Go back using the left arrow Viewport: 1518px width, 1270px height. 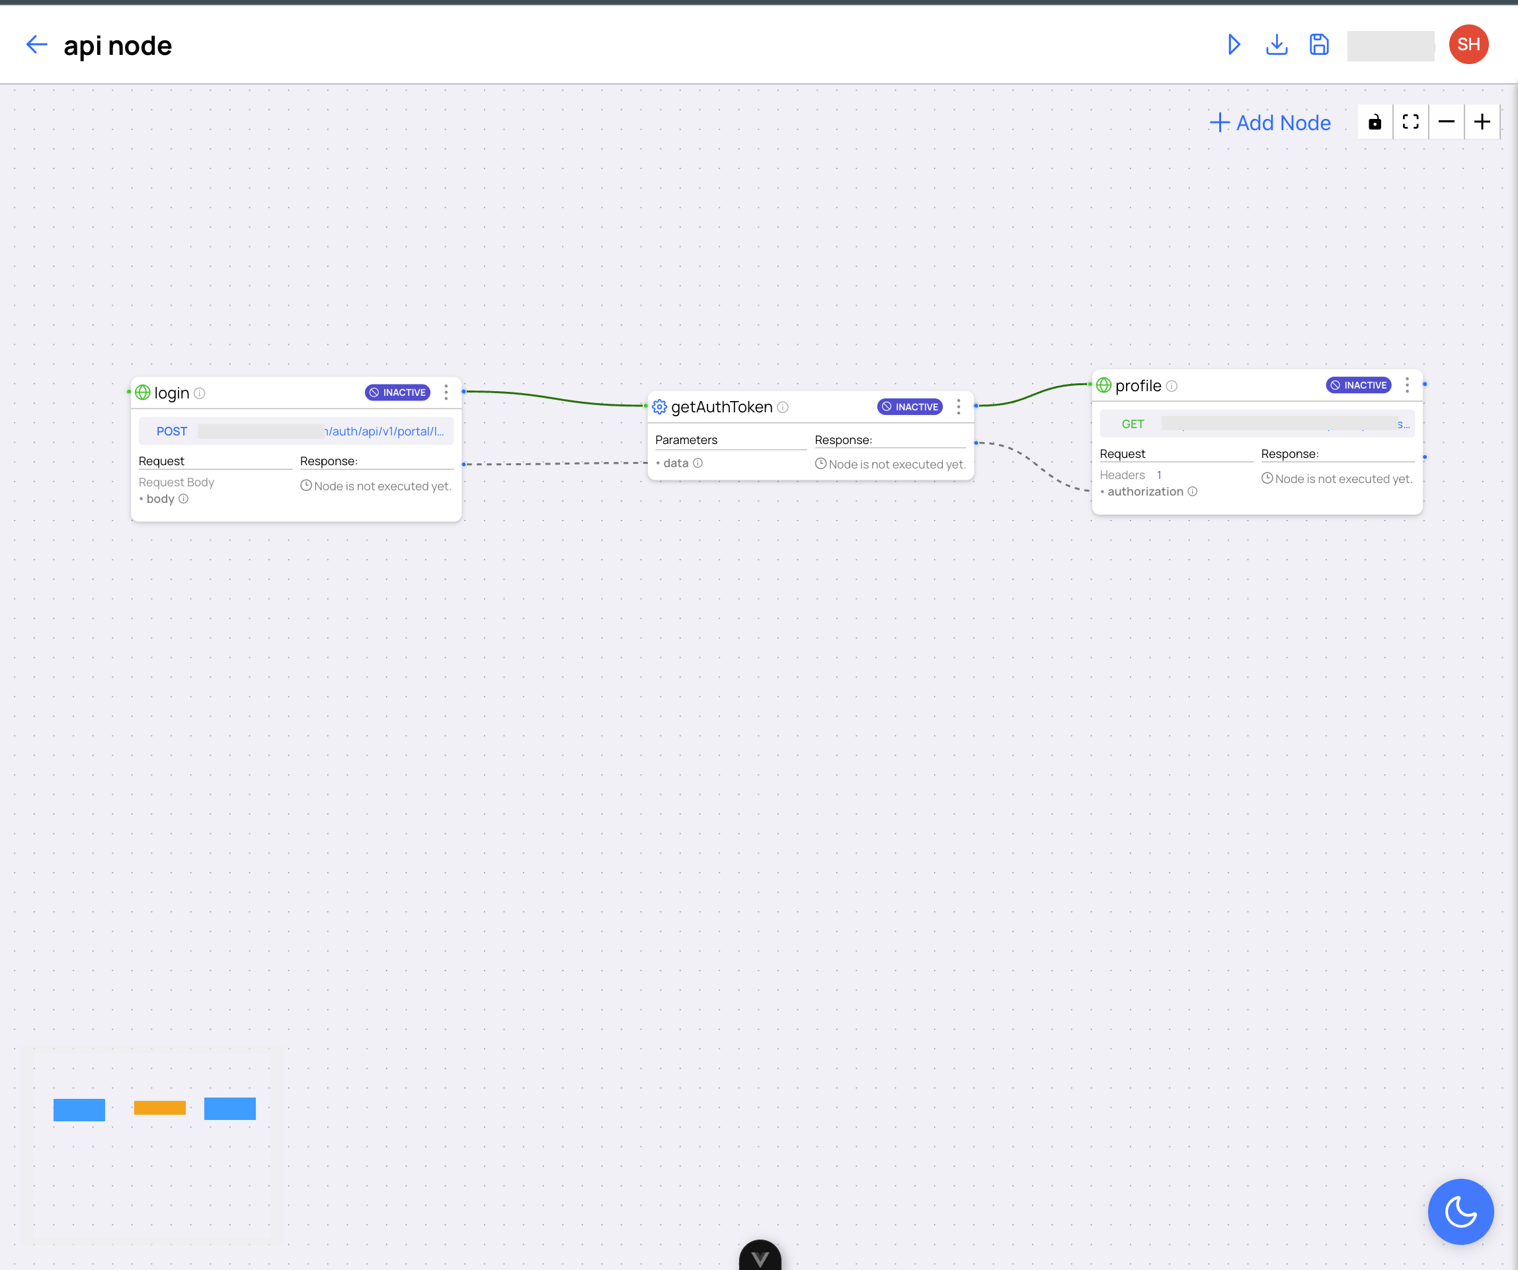(36, 46)
